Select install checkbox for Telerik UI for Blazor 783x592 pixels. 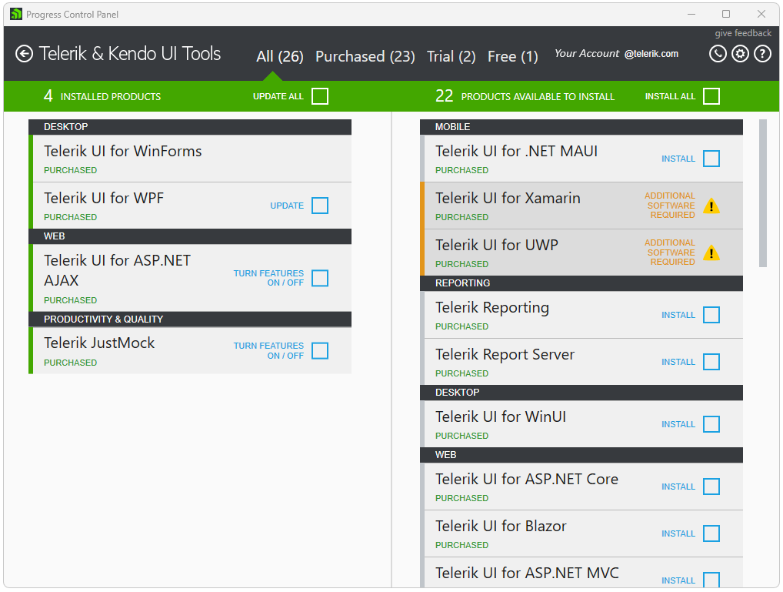click(711, 533)
